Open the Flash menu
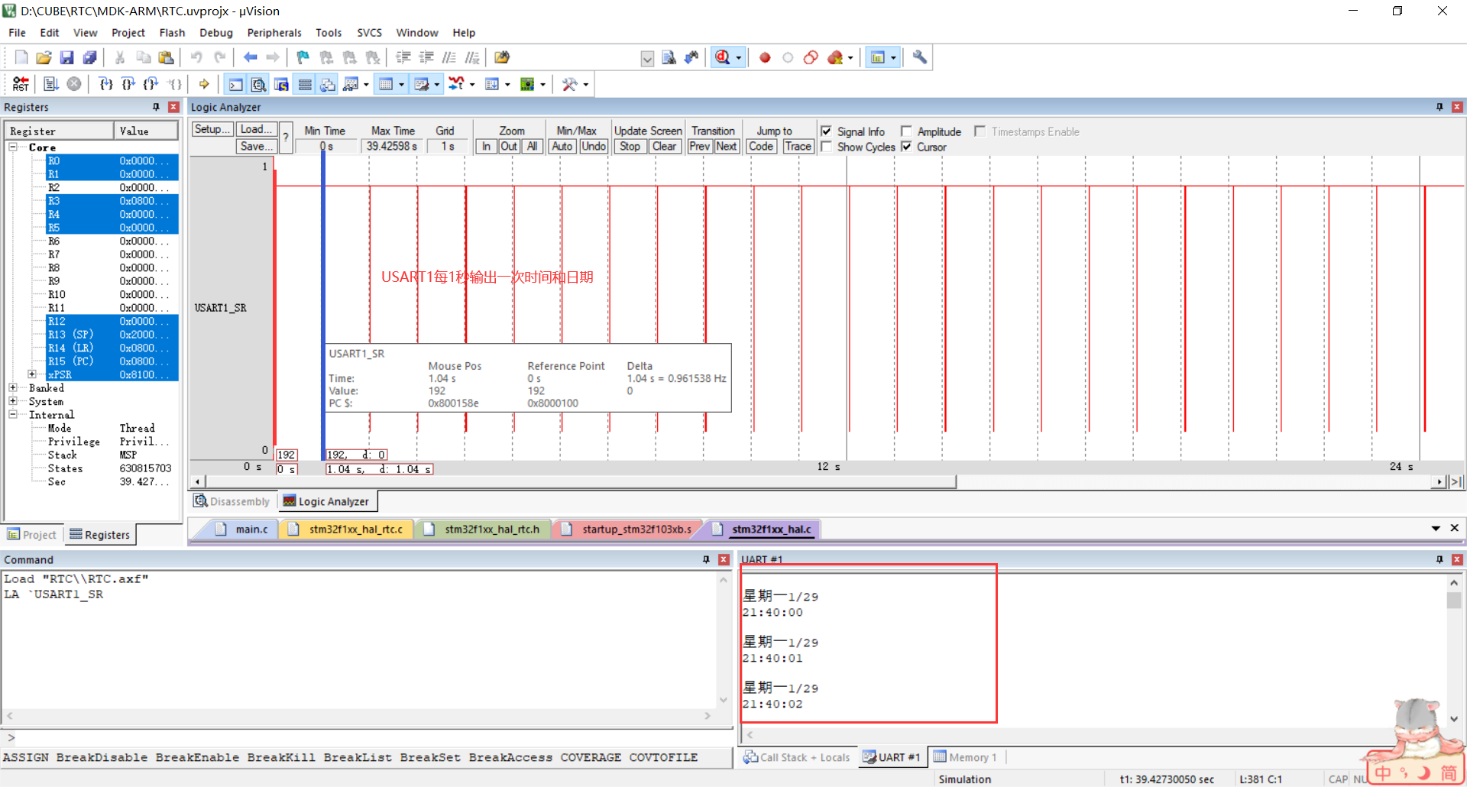This screenshot has height=787, width=1467. tap(172, 32)
